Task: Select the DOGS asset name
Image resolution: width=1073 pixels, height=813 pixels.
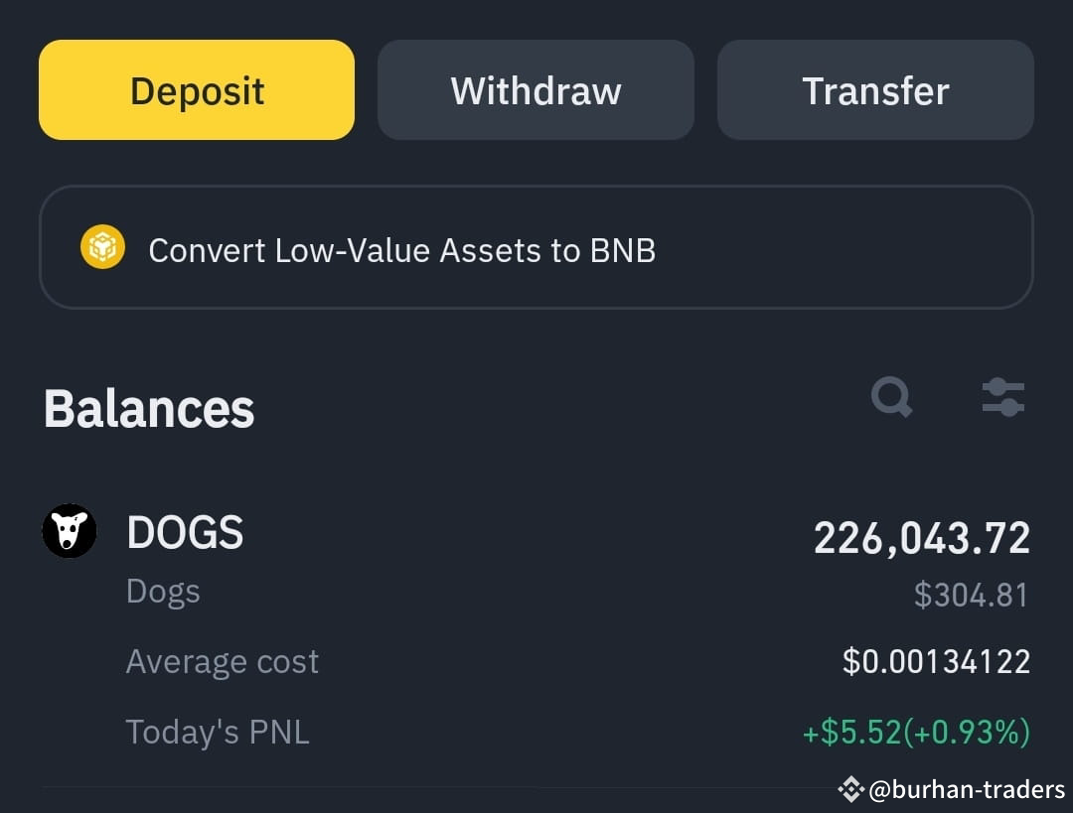Action: click(185, 532)
